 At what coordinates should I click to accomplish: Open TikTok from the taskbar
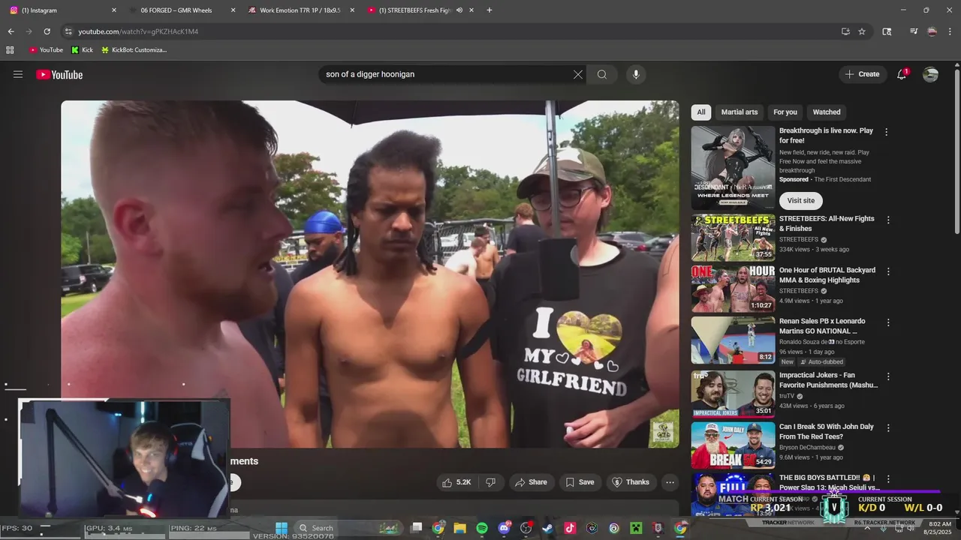570,528
